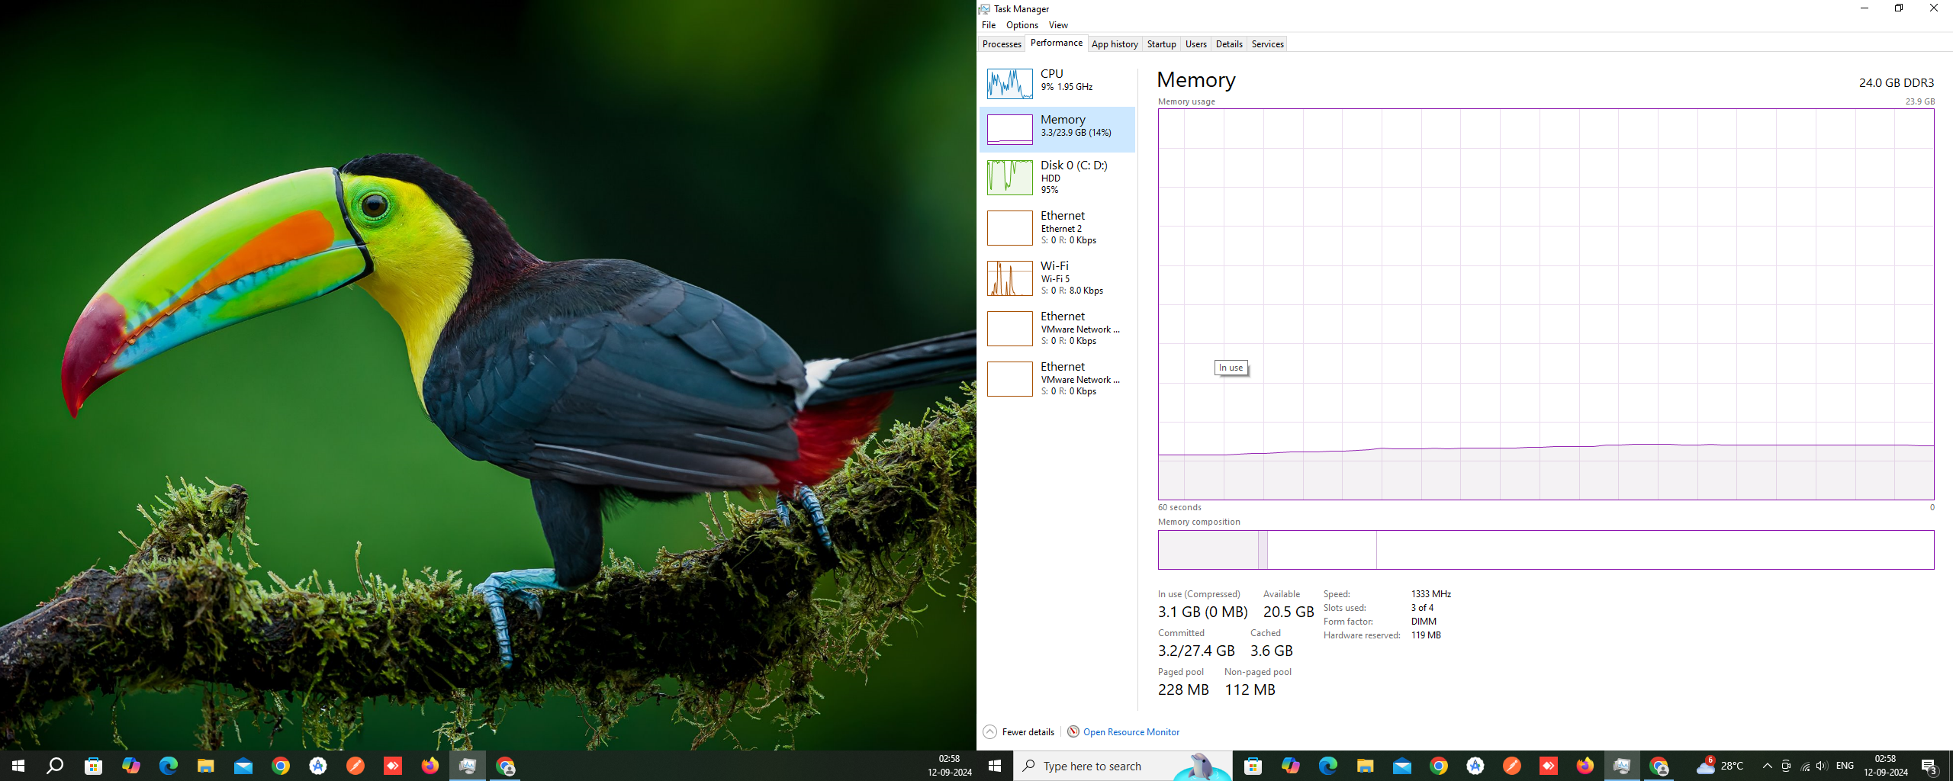Open the Options menu
Viewport: 1953px width, 781px height.
(1022, 25)
